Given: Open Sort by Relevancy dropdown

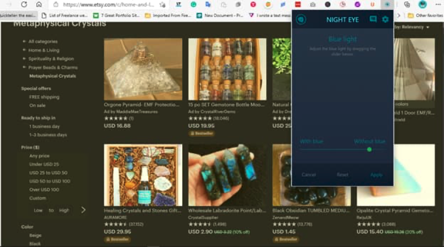Looking at the screenshot, I should [411, 27].
